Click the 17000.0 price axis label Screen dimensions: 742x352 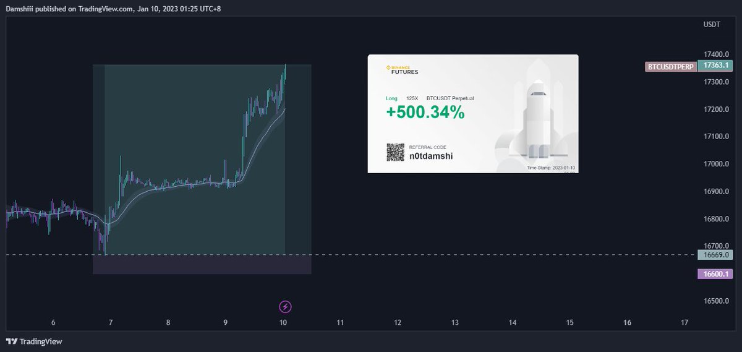click(715, 165)
